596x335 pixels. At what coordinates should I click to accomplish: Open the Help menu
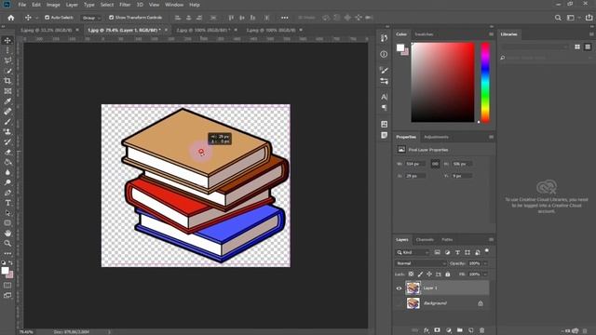pos(195,5)
